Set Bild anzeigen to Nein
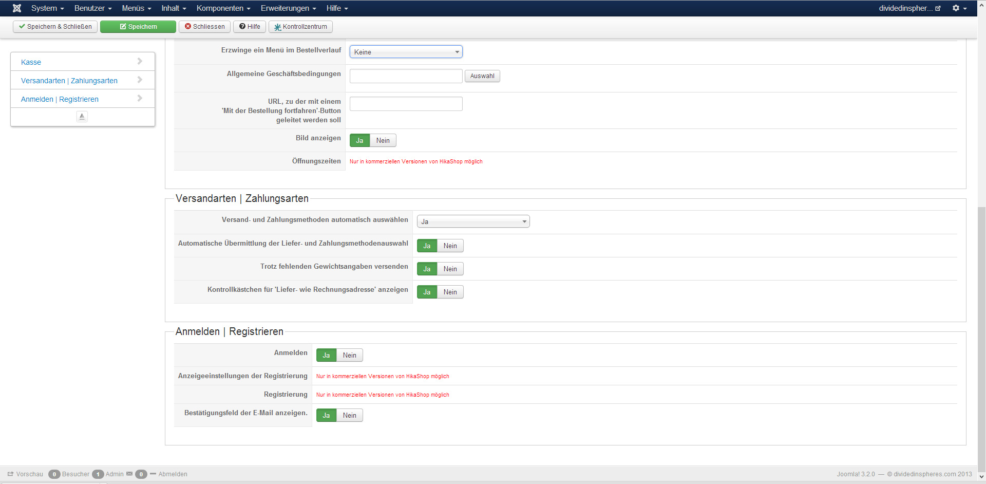986x484 pixels. click(x=383, y=140)
